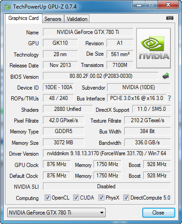Click the Device ID field 10DE - 100A
The width and height of the screenshot is (182, 224).
(58, 87)
